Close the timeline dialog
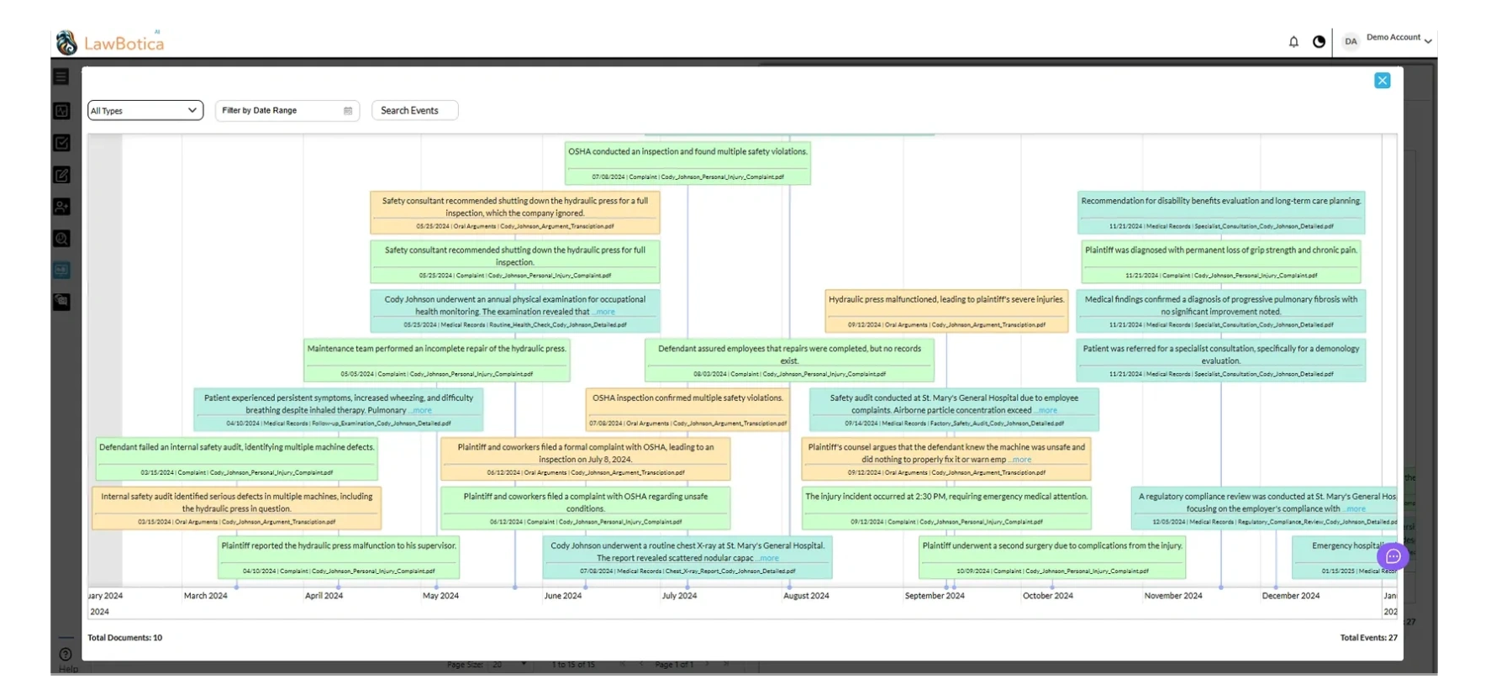 point(1382,81)
